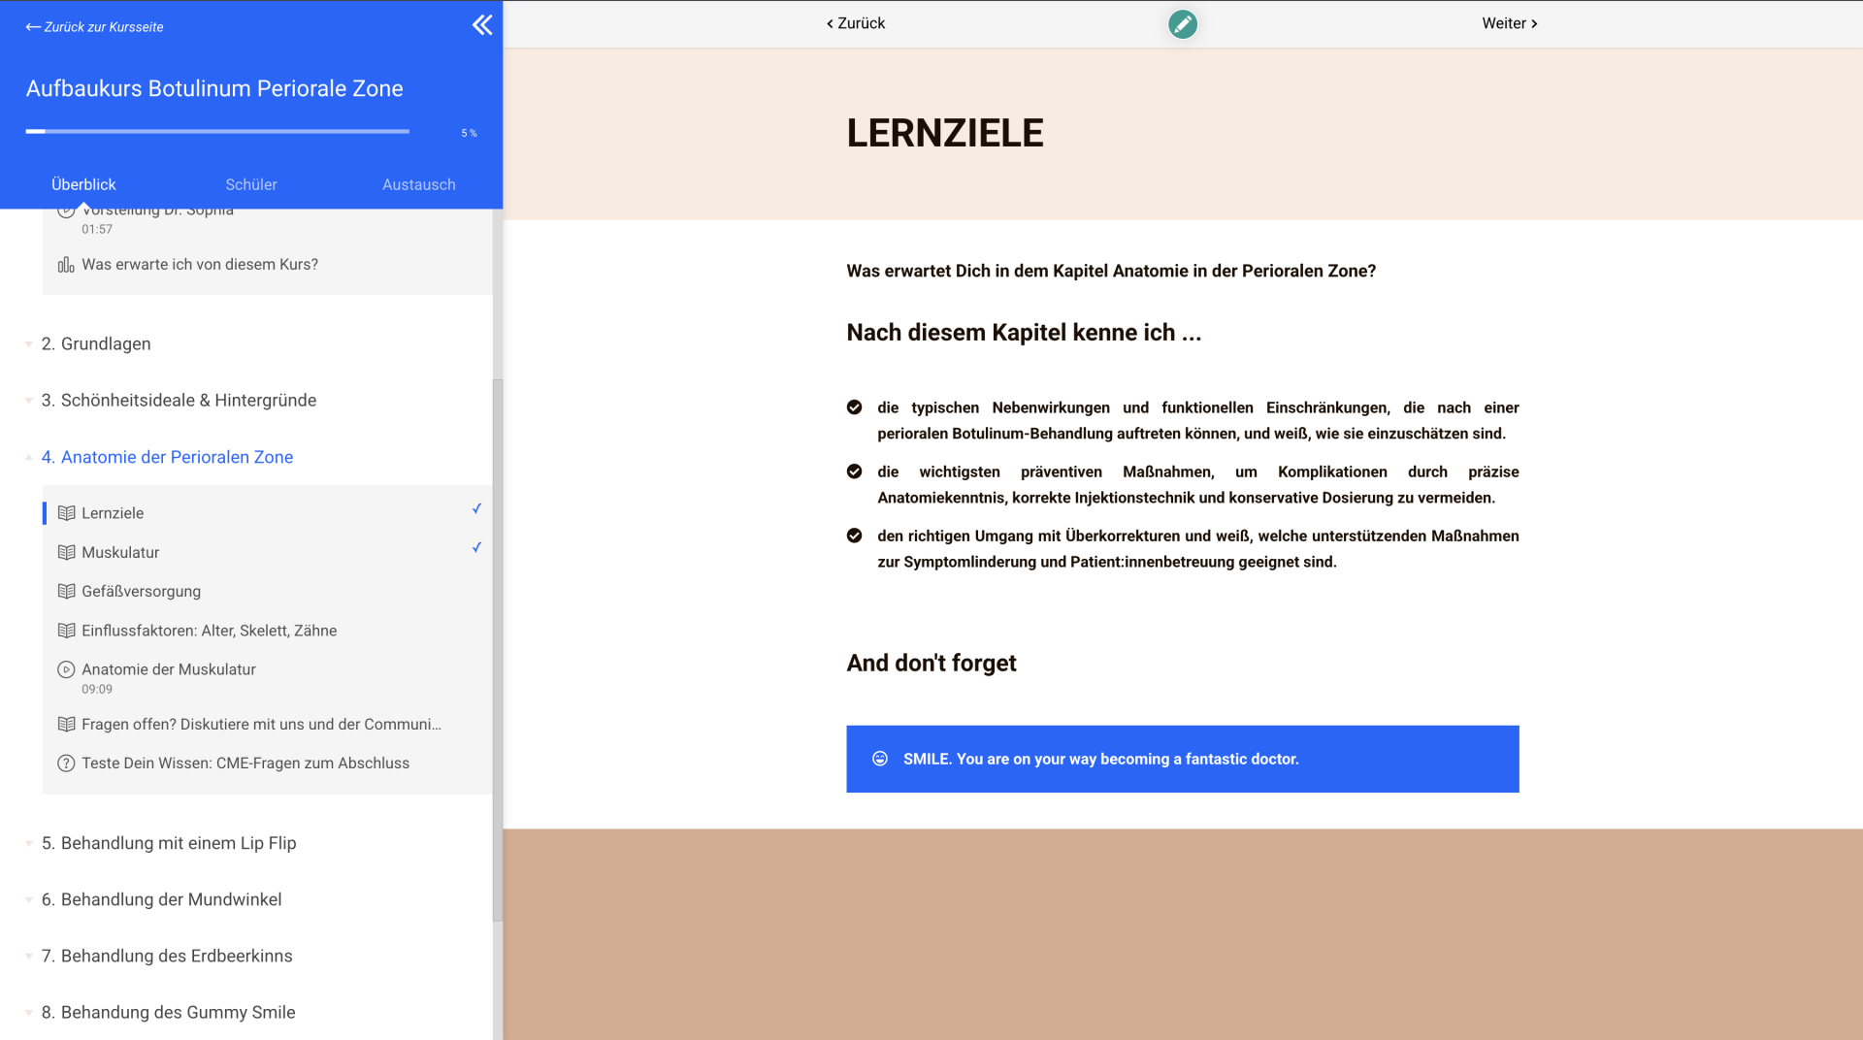The image size is (1863, 1040).
Task: Toggle the completion checkmark for Lernziele
Action: click(x=476, y=508)
